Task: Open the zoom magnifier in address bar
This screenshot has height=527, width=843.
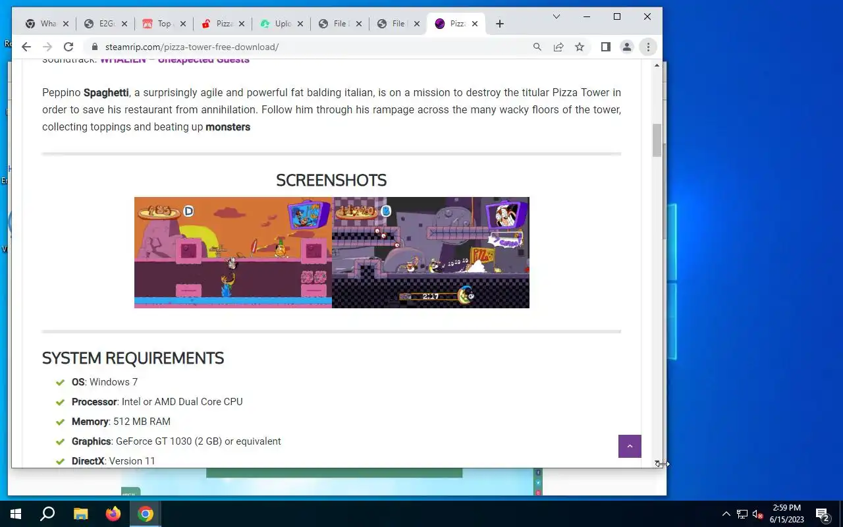Action: [537, 47]
